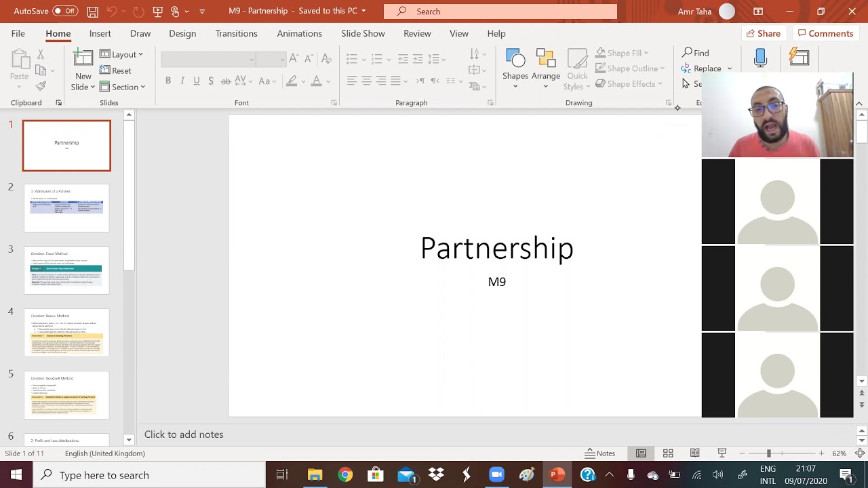Viewport: 868px width, 488px height.
Task: Toggle Normal view button in status bar
Action: pos(641,453)
